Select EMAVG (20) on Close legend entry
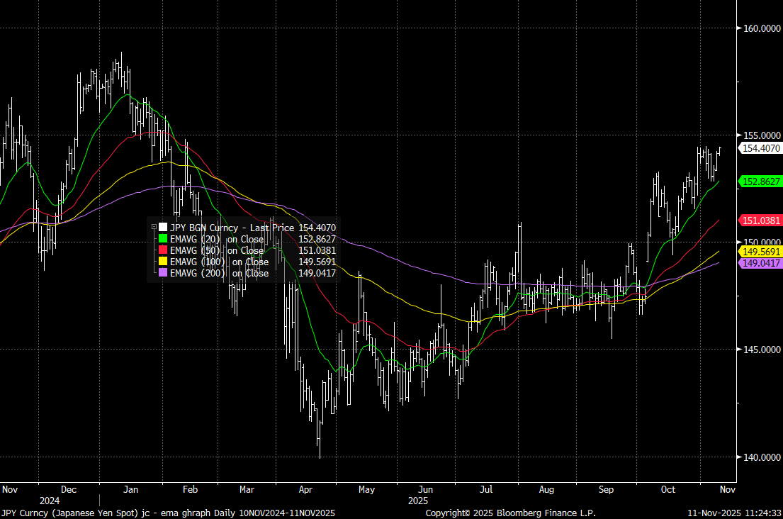The height and width of the screenshot is (519, 783). (216, 239)
